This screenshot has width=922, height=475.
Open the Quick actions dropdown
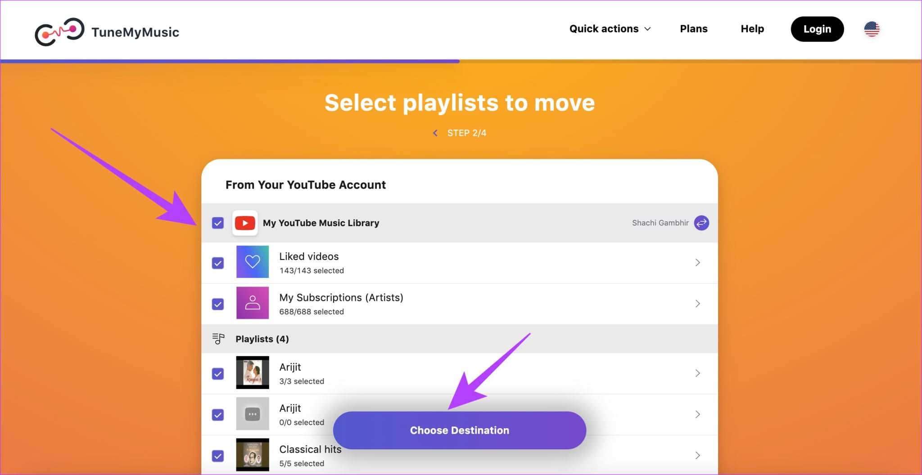(610, 29)
